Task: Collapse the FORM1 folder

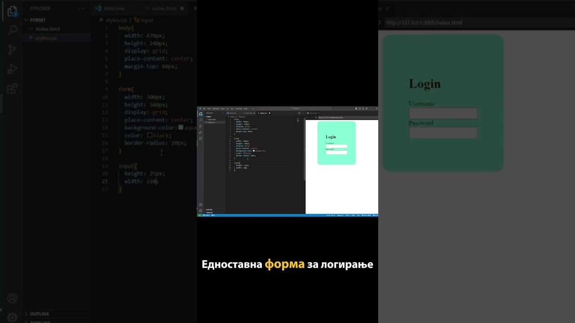Action: tap(208, 117)
